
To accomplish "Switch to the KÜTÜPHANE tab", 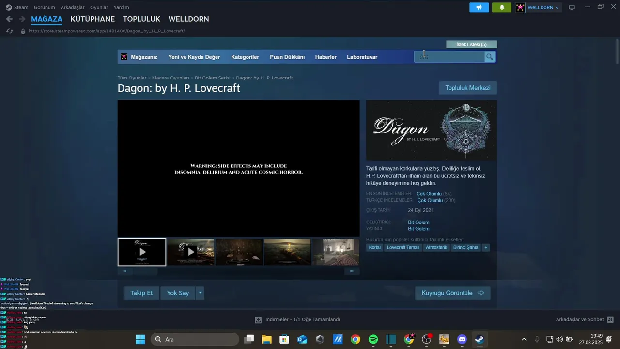I will pos(93,19).
